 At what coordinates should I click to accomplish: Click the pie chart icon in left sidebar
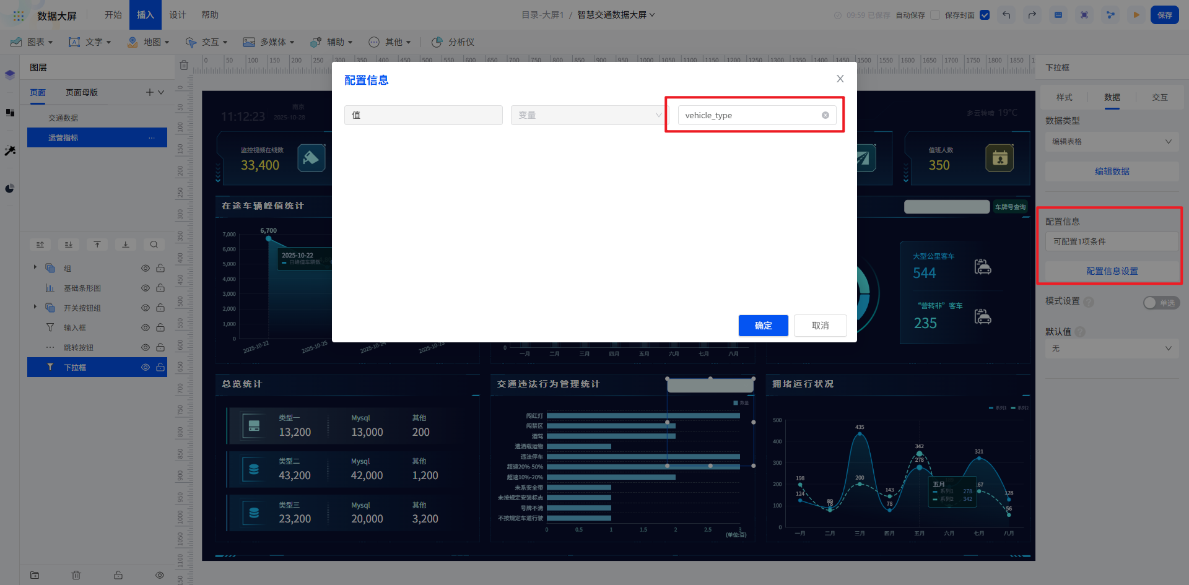[x=10, y=188]
